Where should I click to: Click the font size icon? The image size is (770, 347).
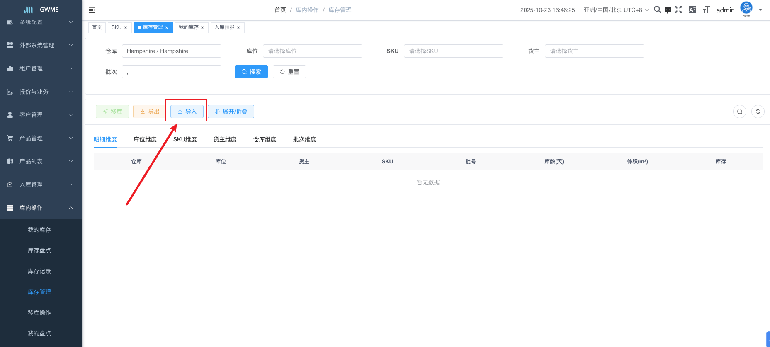coord(706,10)
